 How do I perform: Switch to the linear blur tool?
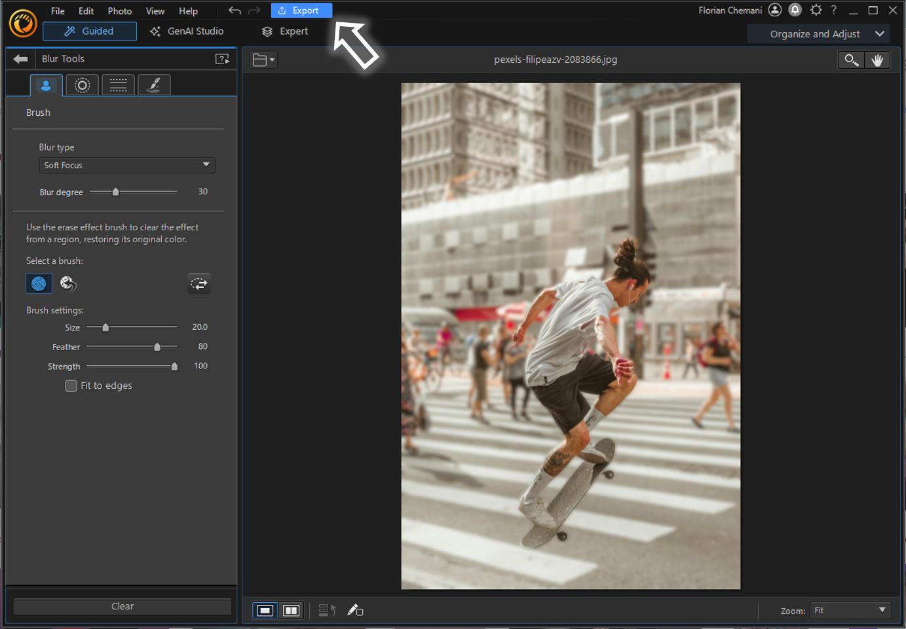pos(118,84)
